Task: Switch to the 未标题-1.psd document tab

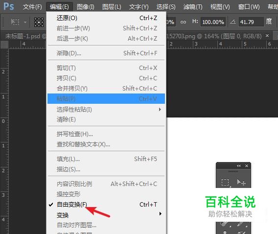Action: (x=25, y=36)
